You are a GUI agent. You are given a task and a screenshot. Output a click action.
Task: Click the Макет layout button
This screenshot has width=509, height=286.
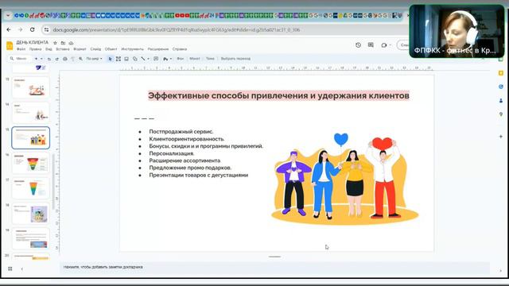(195, 59)
